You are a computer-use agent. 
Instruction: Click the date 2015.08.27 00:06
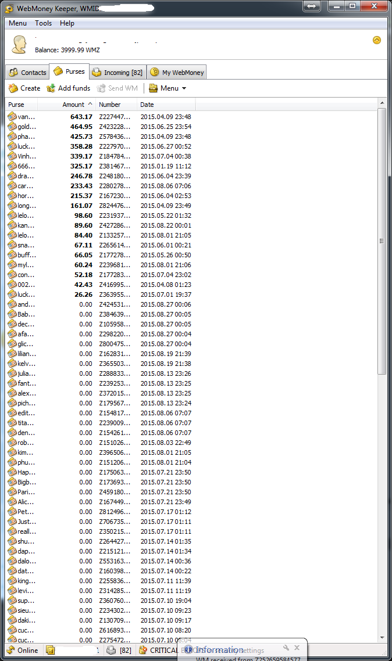tap(166, 304)
